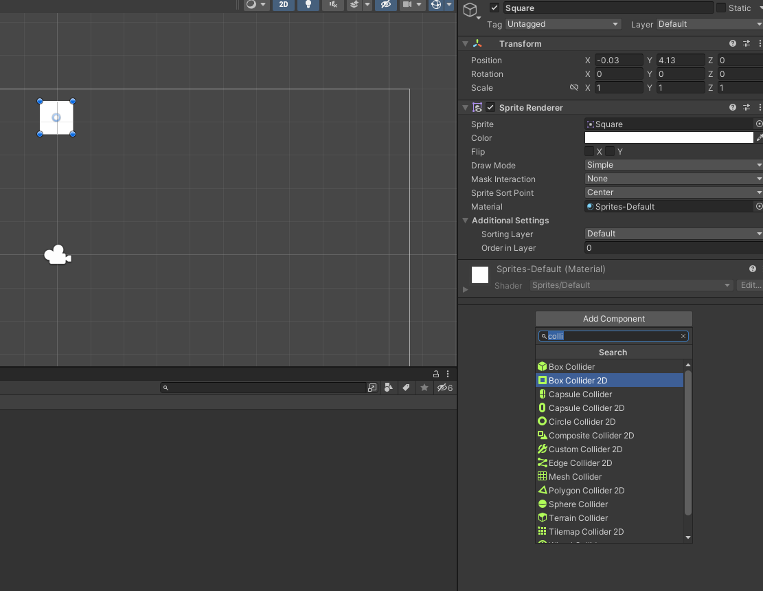Click the scene visibility eye icon in toolbar
Viewport: 763px width, 591px height.
click(x=386, y=4)
